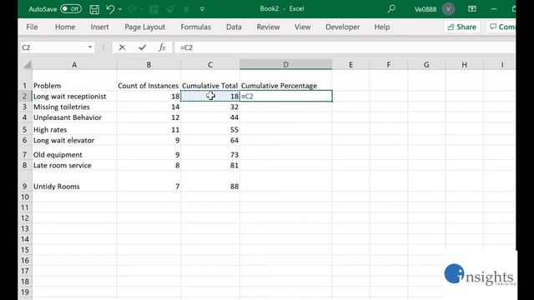The image size is (534, 300).
Task: Cancel the formula entry with X
Action: coord(122,47)
